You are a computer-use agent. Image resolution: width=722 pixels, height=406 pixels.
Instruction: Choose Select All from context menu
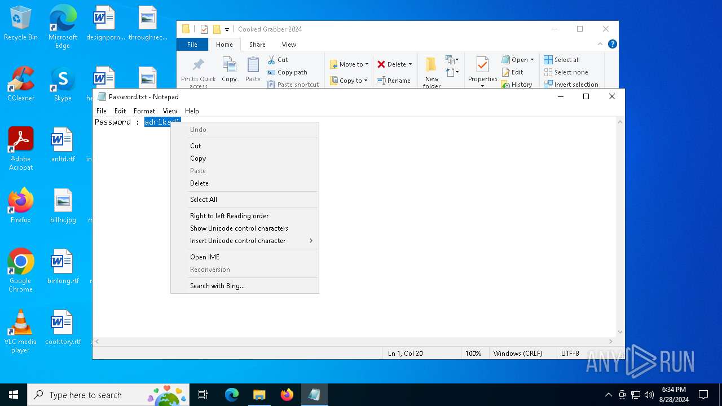point(245,200)
